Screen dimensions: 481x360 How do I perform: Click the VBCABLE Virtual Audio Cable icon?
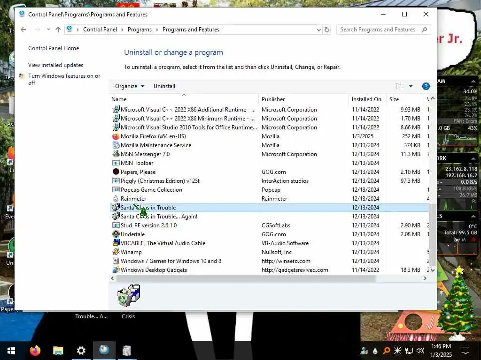(116, 243)
